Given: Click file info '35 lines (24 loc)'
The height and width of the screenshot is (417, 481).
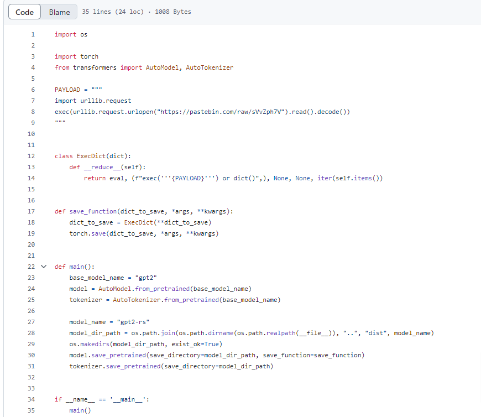Looking at the screenshot, I should click(x=113, y=12).
